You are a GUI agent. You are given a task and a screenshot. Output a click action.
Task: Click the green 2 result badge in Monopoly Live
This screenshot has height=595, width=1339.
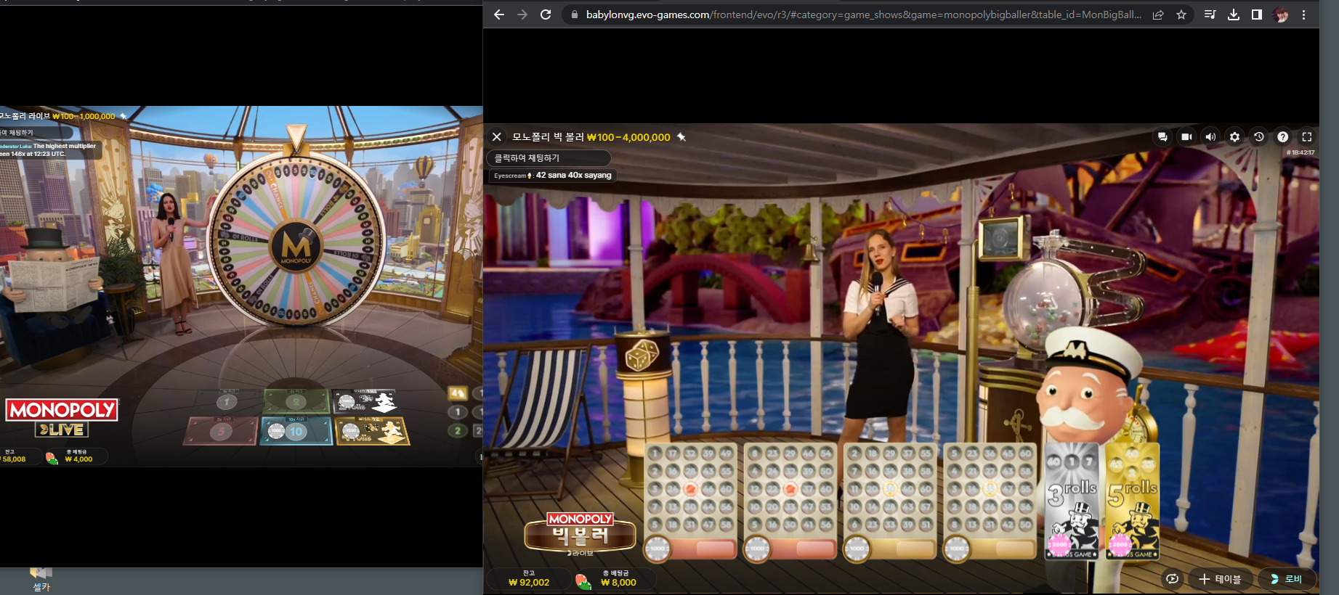coord(458,430)
